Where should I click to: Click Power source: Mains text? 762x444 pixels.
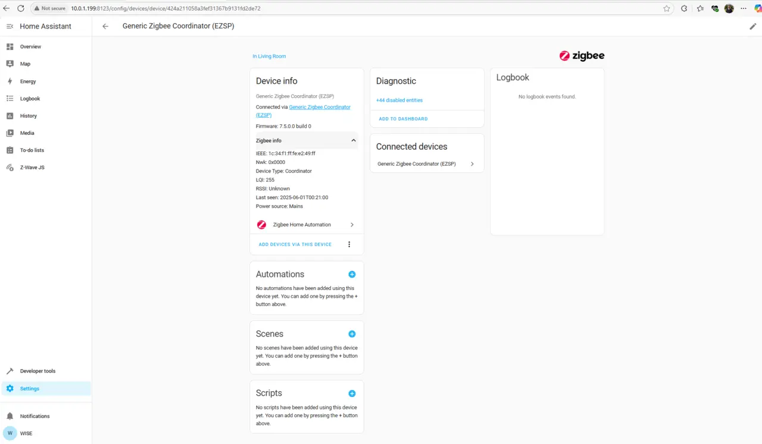pos(279,206)
